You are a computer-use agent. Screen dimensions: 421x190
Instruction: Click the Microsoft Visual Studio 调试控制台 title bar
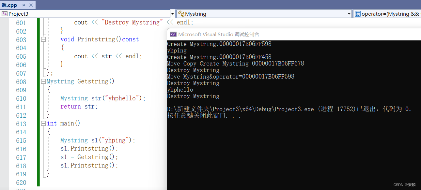coord(294,34)
